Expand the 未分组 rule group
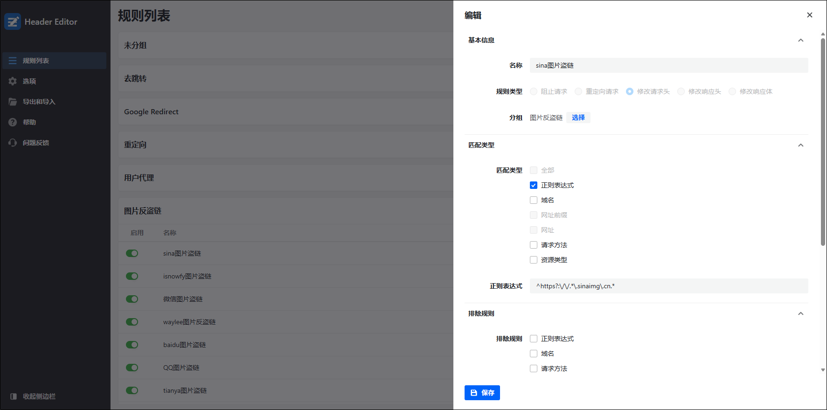The width and height of the screenshot is (827, 410). pyautogui.click(x=286, y=45)
